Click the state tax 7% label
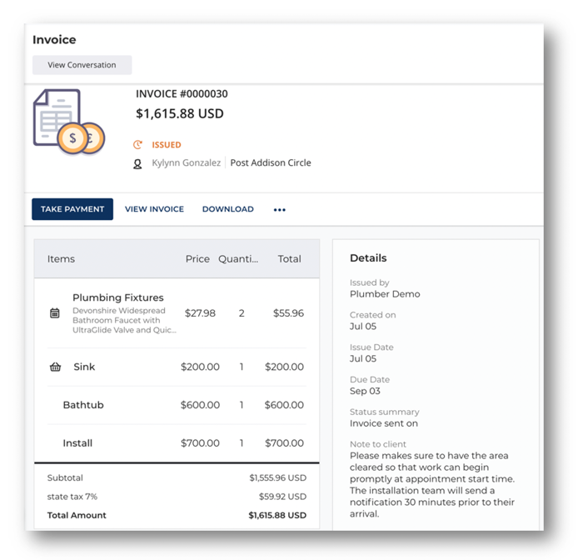 click(72, 497)
